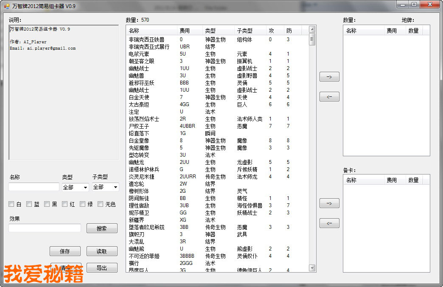This screenshot has height=287, width=443.
Task: Click the 读取 (load) button
Action: point(102,251)
